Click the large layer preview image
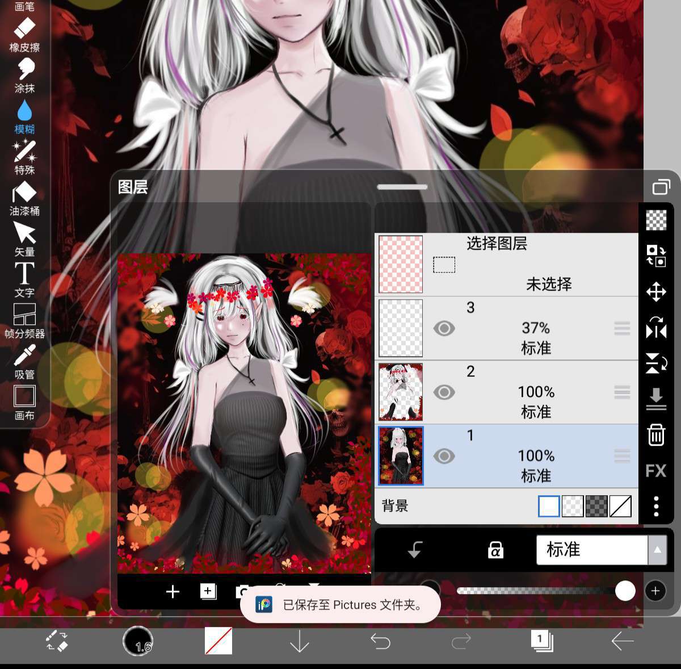This screenshot has height=669, width=681. pos(244,413)
